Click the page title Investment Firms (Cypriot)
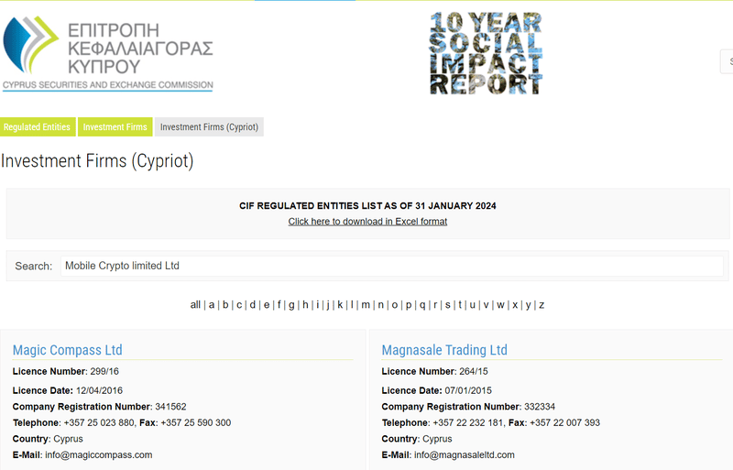Screen dimensions: 733x470 pos(97,161)
